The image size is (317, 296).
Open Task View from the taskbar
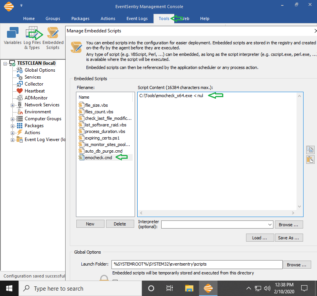(169, 288)
